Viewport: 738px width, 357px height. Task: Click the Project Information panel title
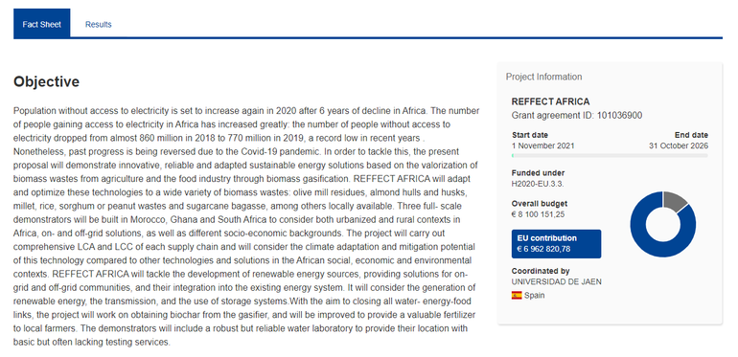(543, 77)
